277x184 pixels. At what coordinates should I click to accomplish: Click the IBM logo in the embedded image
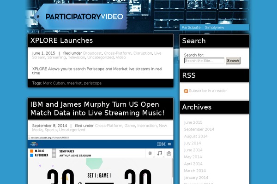161,144
